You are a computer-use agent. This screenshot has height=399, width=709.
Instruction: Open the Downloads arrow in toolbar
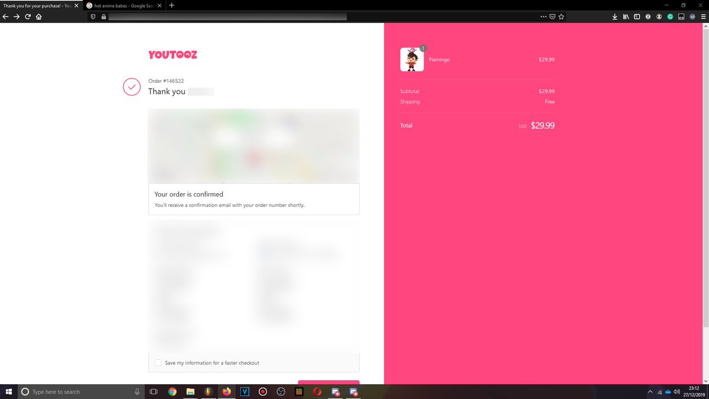[614, 17]
